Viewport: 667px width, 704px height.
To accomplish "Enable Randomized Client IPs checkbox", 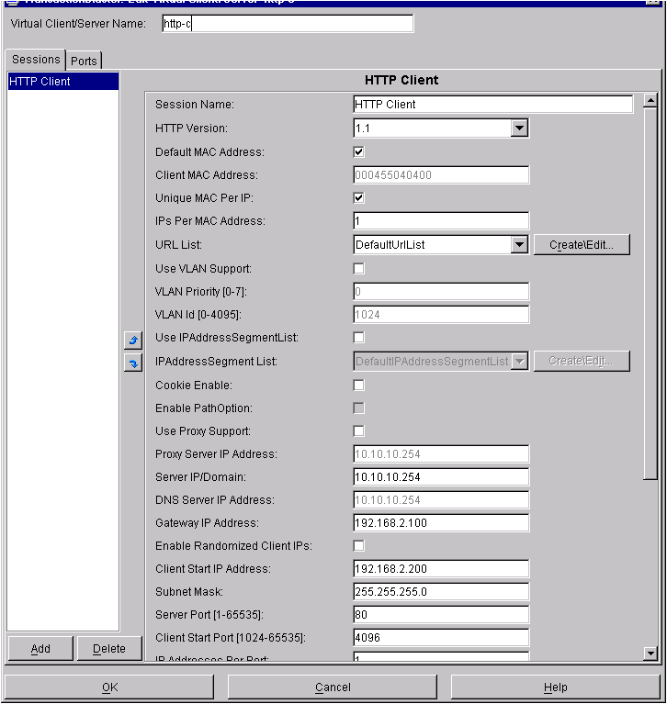I will tap(358, 545).
